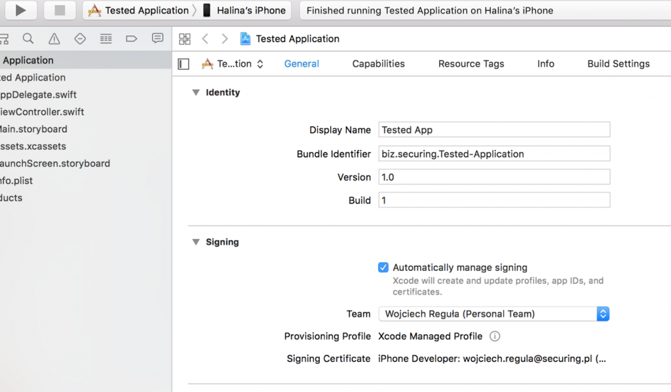Open Info.plist file
The image size is (671, 392).
tap(86, 181)
